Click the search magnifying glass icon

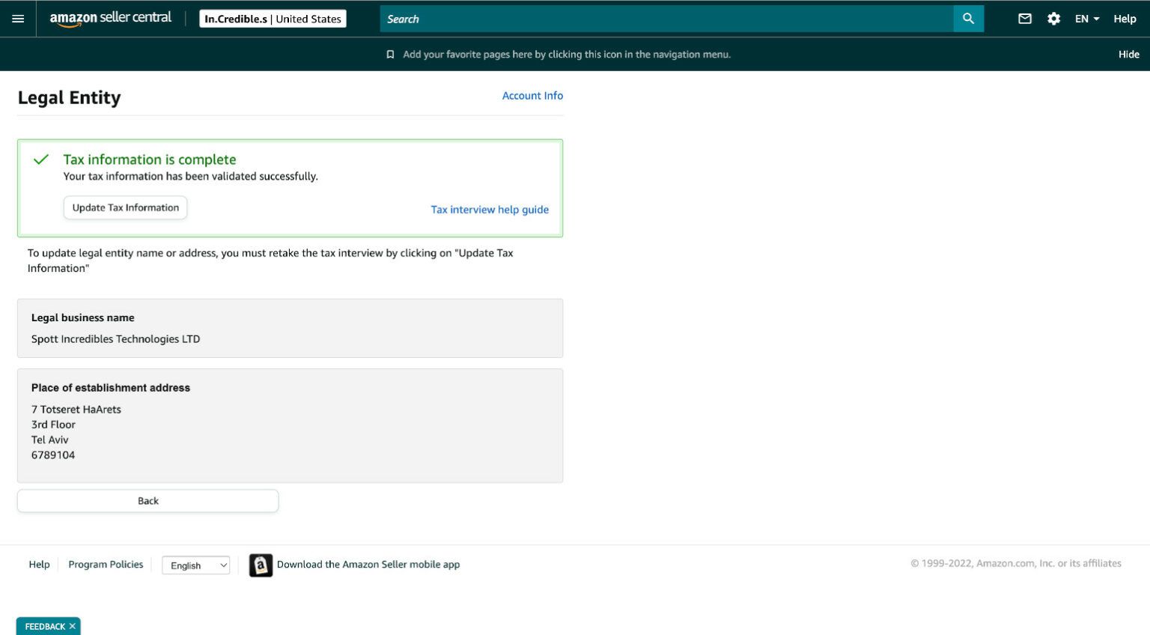(968, 19)
